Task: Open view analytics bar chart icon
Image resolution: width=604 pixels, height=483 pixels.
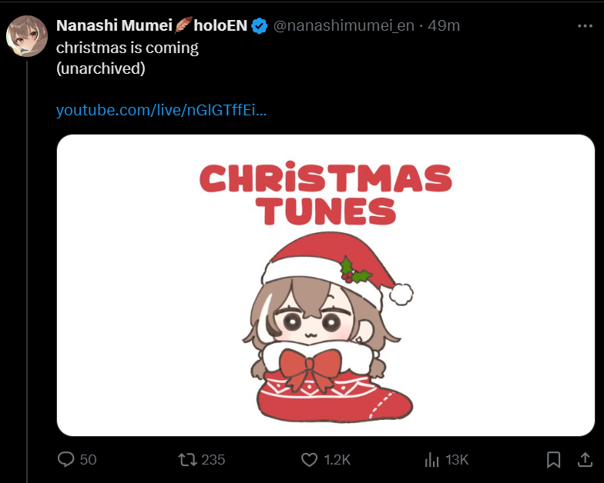Action: point(431,460)
